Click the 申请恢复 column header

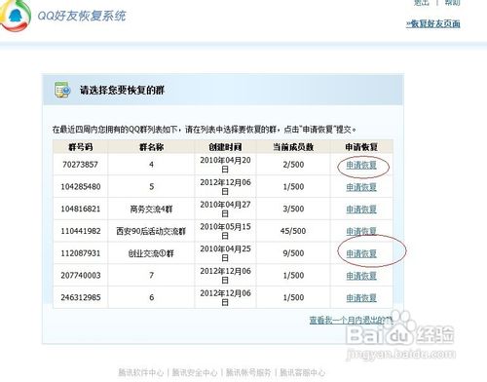(361, 147)
